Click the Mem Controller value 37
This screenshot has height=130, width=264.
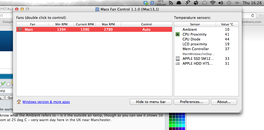[227, 49]
